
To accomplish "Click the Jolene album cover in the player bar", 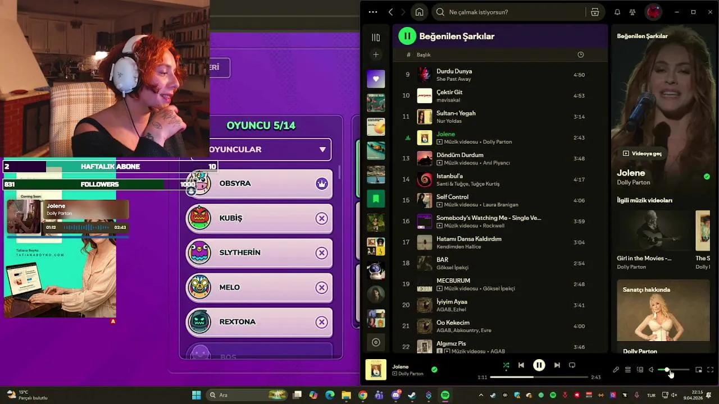I will [376, 370].
